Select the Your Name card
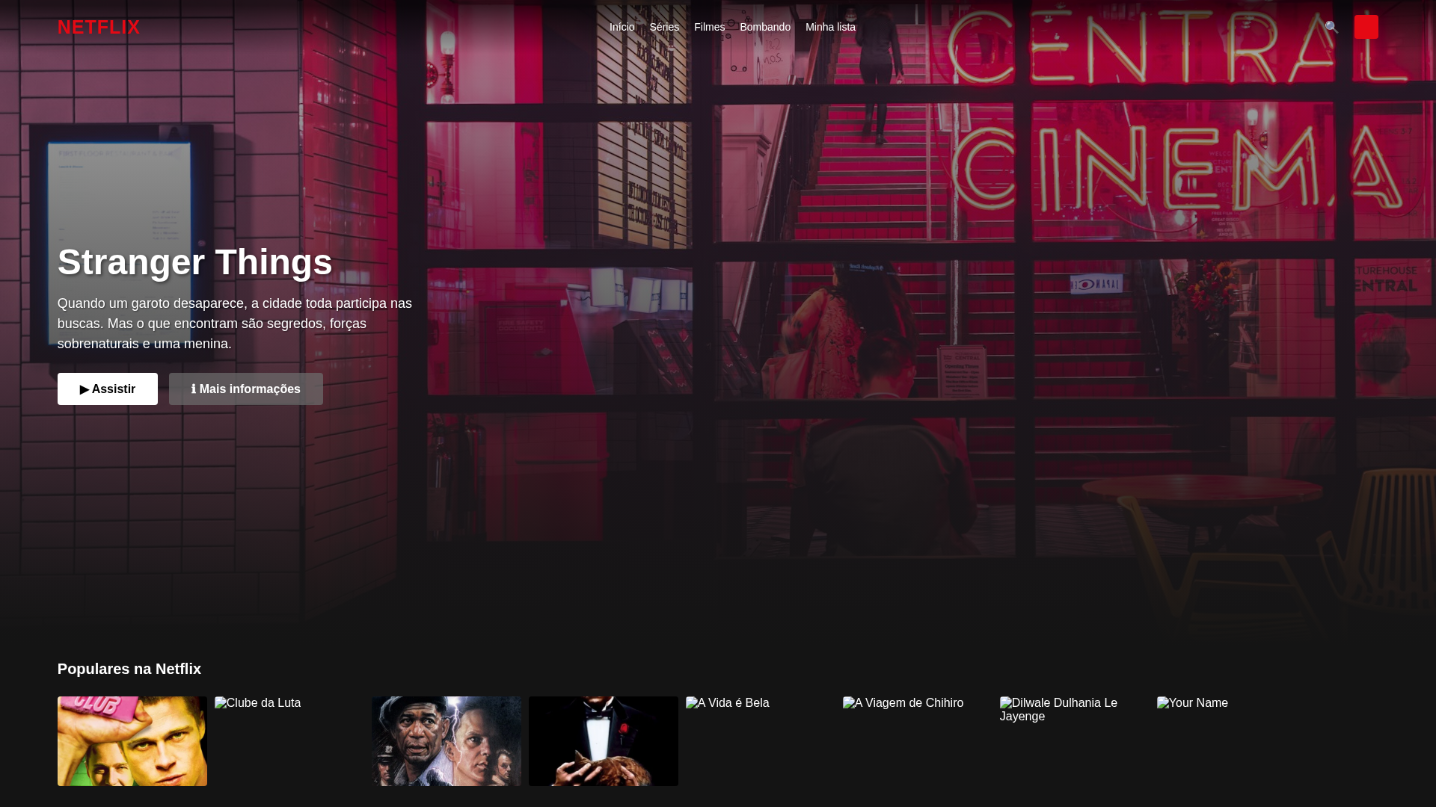Image resolution: width=1436 pixels, height=807 pixels. click(1232, 741)
